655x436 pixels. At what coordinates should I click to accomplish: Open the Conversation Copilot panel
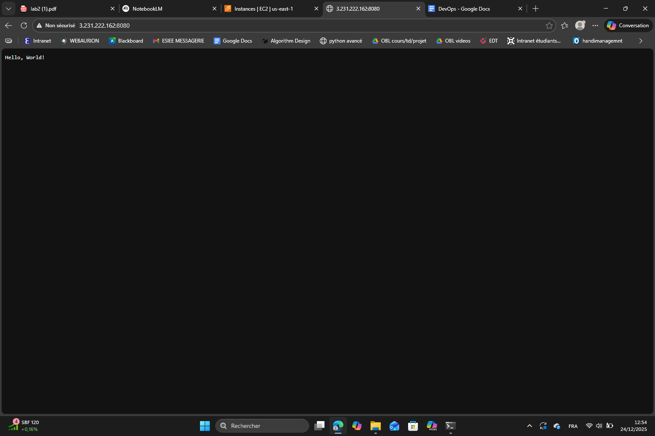point(627,25)
